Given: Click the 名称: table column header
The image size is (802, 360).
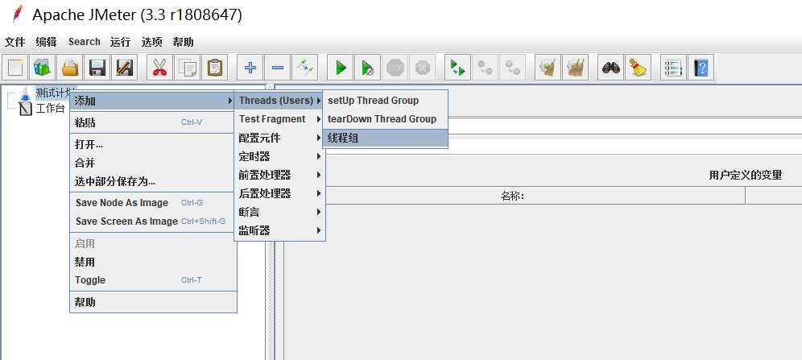Looking at the screenshot, I should 512,196.
